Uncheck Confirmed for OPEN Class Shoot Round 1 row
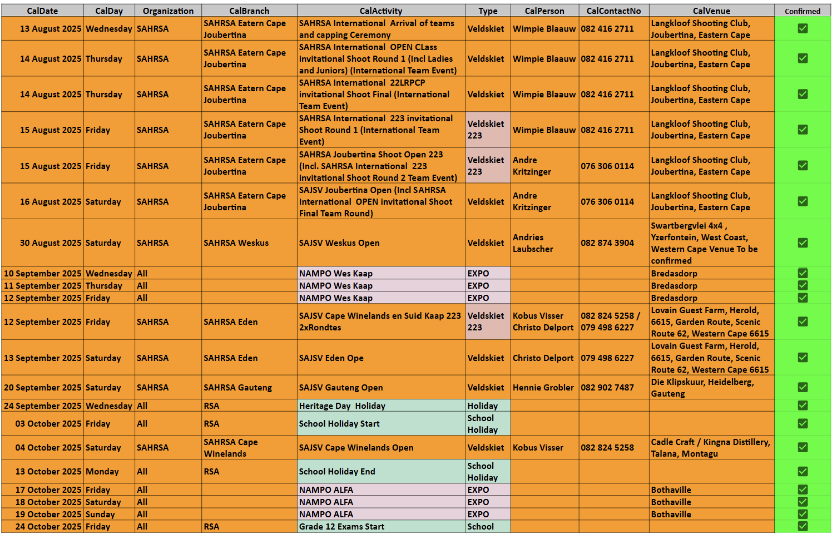832x534 pixels. coord(803,58)
